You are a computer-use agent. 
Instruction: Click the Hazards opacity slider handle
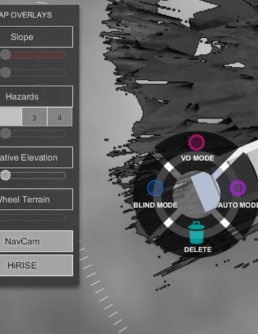(x=5, y=133)
